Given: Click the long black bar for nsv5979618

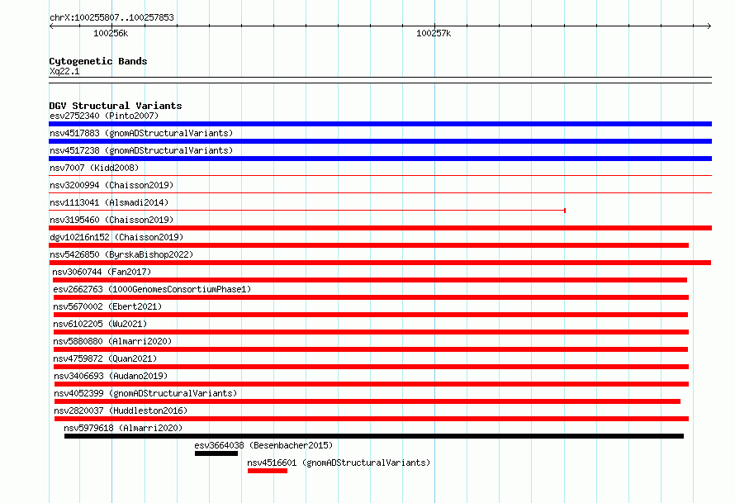Looking at the screenshot, I should pyautogui.click(x=374, y=436).
